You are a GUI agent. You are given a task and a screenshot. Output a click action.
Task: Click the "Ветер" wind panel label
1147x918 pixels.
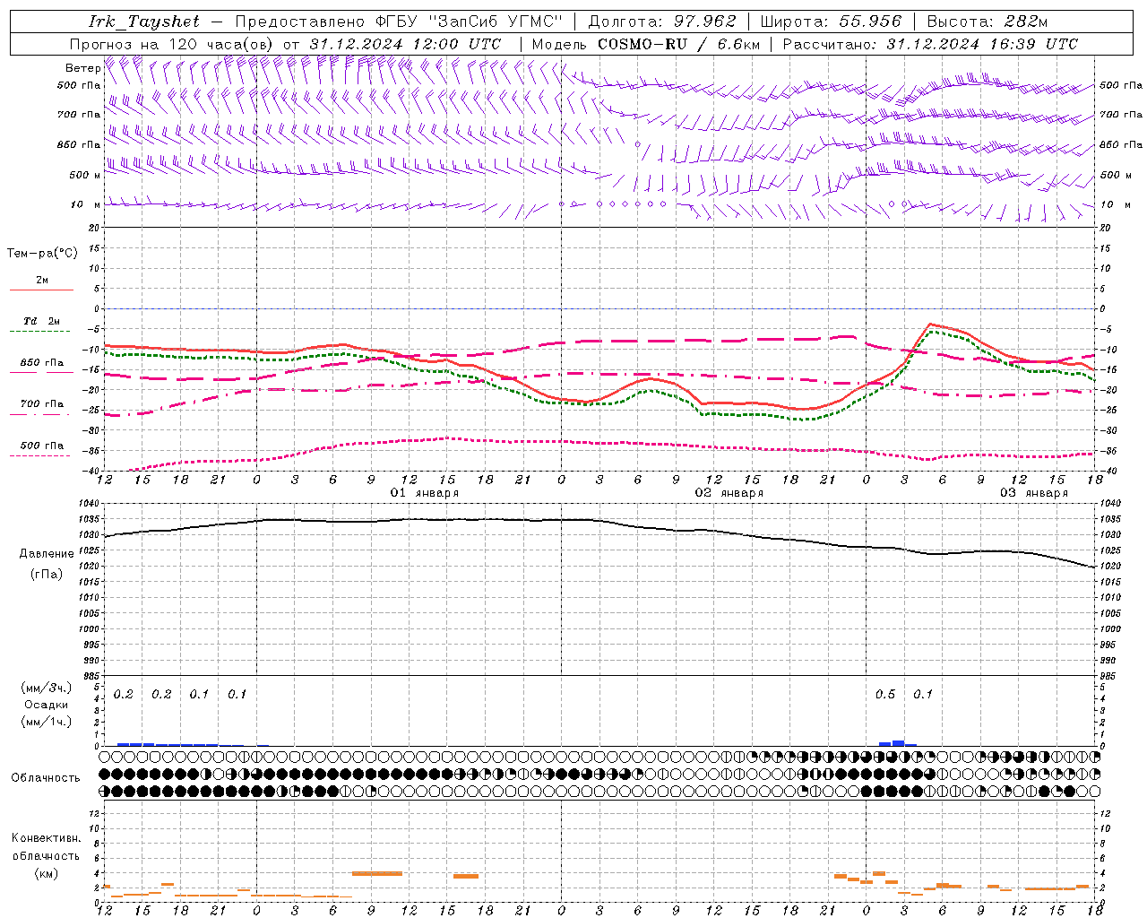[x=82, y=68]
